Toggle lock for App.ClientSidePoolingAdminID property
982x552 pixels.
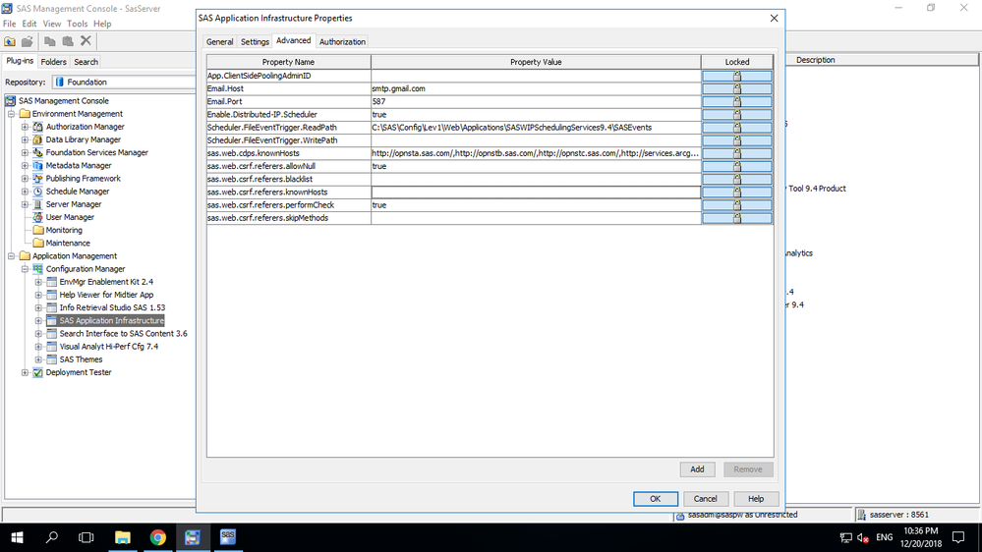tap(736, 76)
